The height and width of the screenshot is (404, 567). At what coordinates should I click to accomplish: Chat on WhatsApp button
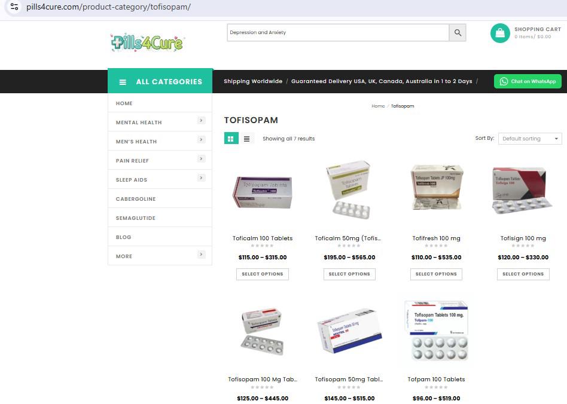click(528, 81)
